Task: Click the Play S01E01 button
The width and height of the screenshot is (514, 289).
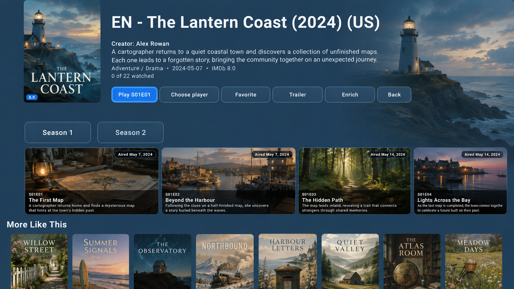Action: click(134, 95)
